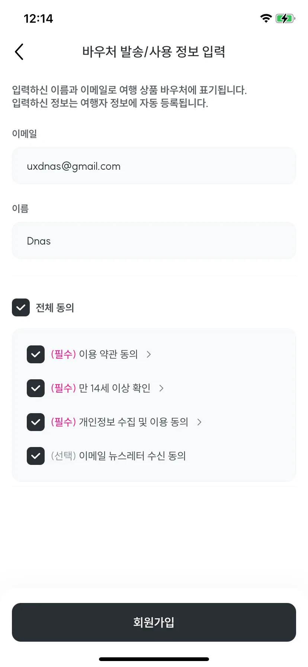This screenshot has height=667, width=308.
Task: Tap the (필수) 이용 약관 동의 text
Action: tap(94, 354)
